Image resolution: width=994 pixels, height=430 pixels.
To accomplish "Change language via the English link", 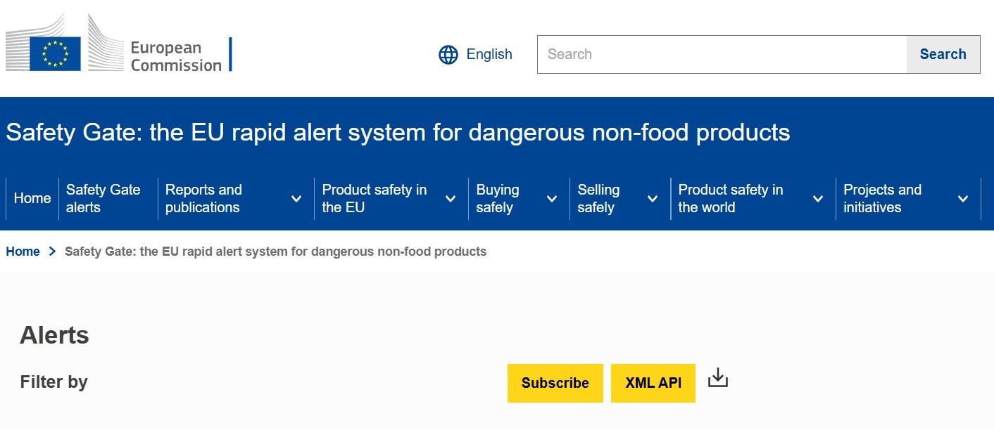I will pos(489,54).
